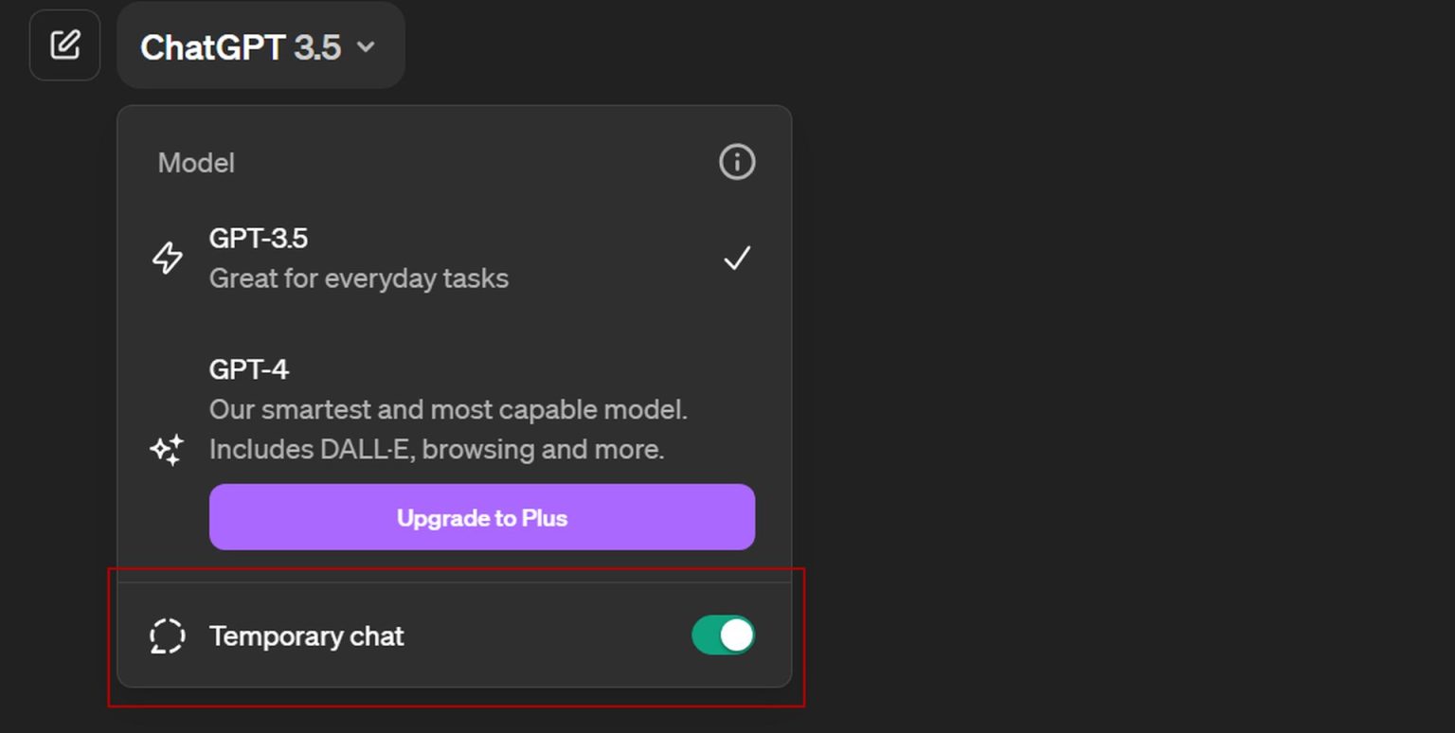This screenshot has height=733, width=1455.
Task: Click the sparkles icon next to GPT-4
Action: pos(168,450)
